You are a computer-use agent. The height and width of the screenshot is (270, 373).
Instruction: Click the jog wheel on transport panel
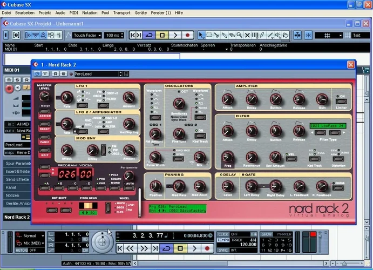(x=103, y=242)
